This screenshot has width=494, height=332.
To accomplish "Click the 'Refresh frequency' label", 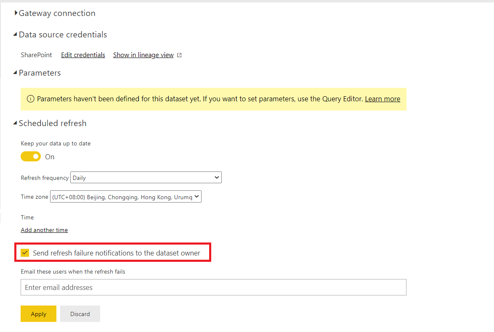I will point(45,178).
